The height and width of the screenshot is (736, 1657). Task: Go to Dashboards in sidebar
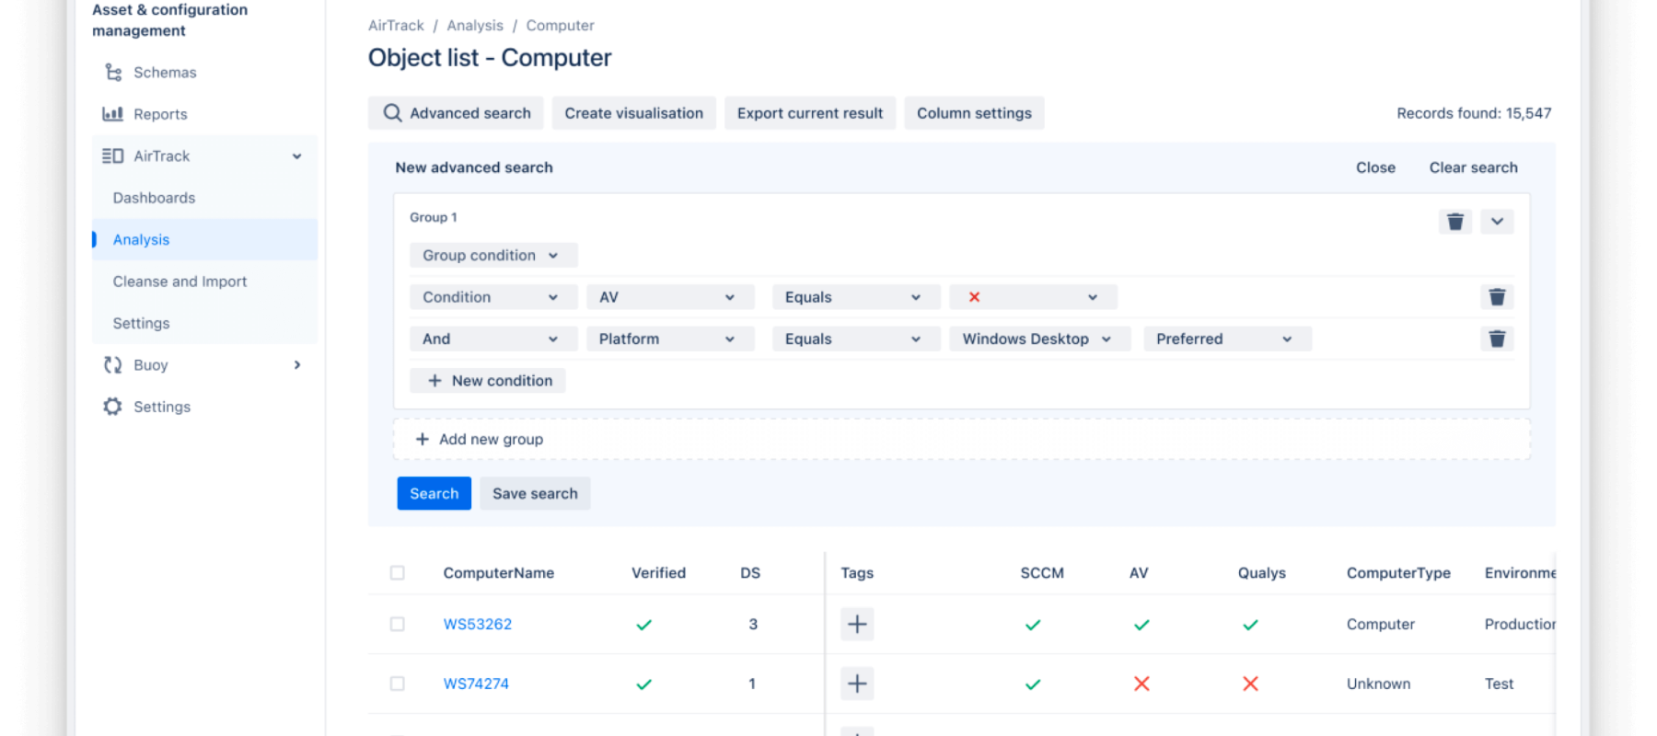[x=154, y=198]
